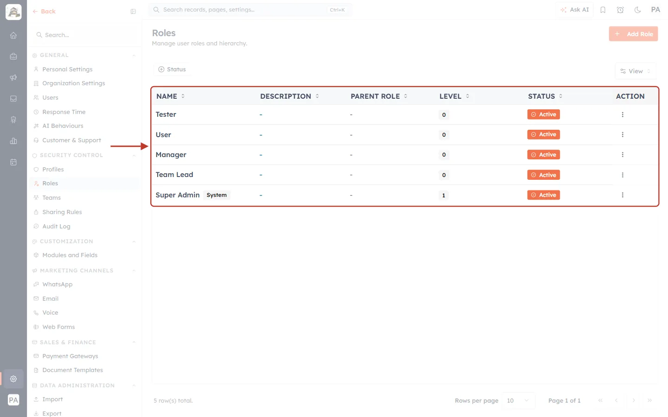Click the briefcase icon in the left rail
The width and height of the screenshot is (668, 417).
(13, 57)
